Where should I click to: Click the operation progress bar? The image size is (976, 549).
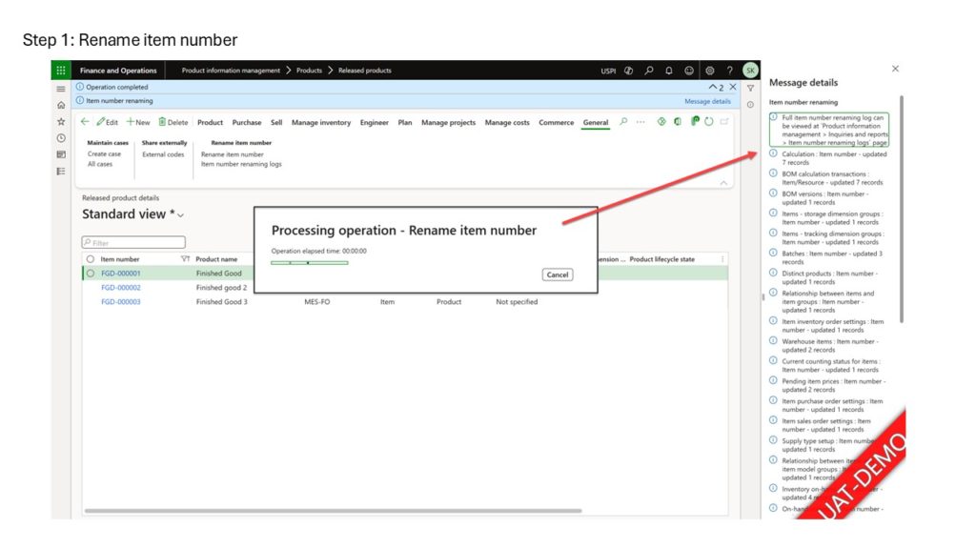point(310,263)
